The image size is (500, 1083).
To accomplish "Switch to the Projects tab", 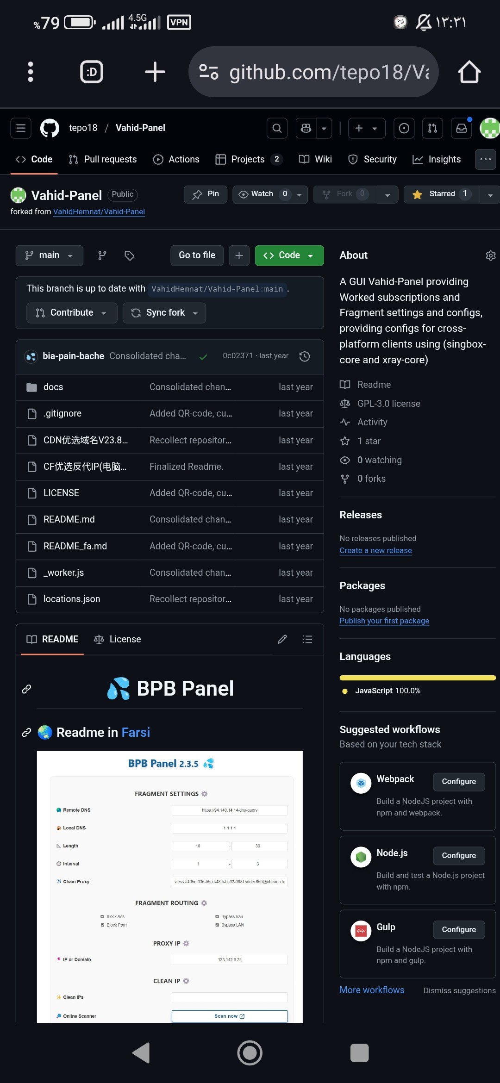I will click(x=249, y=159).
